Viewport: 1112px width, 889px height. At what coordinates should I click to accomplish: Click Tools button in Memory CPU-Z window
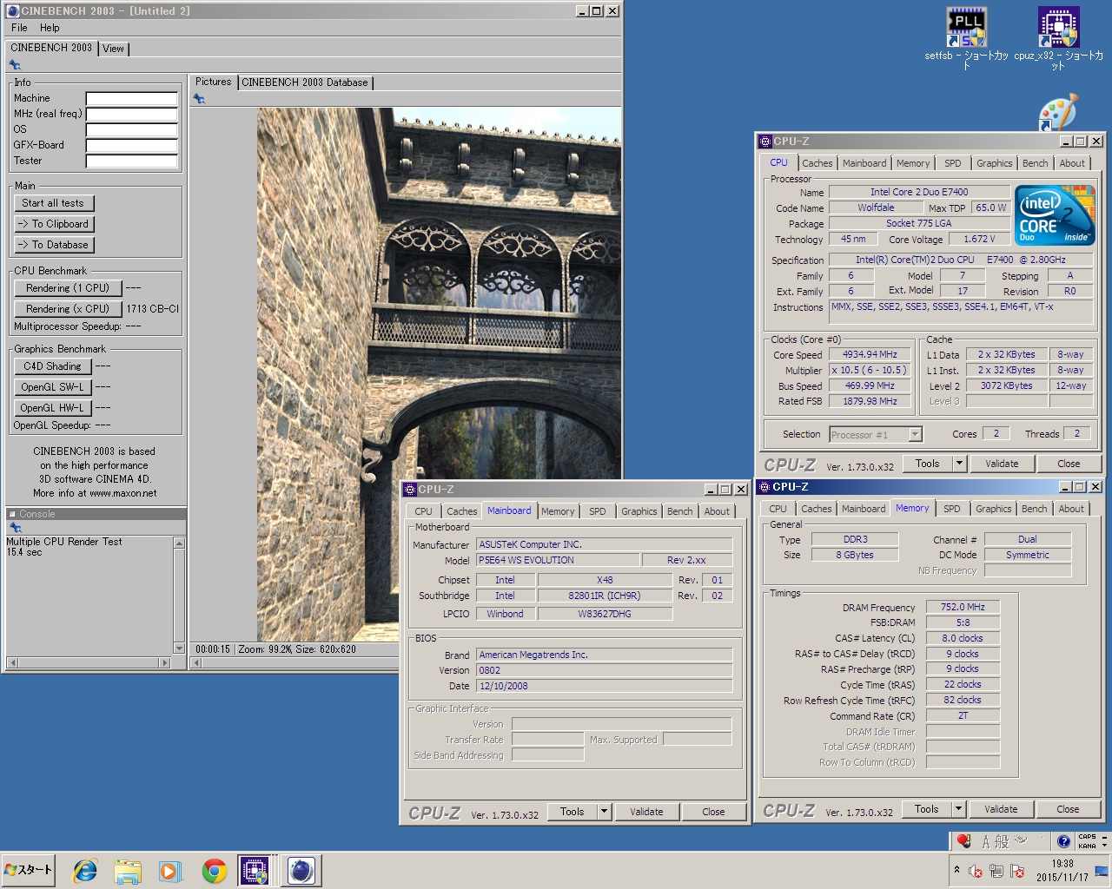927,809
